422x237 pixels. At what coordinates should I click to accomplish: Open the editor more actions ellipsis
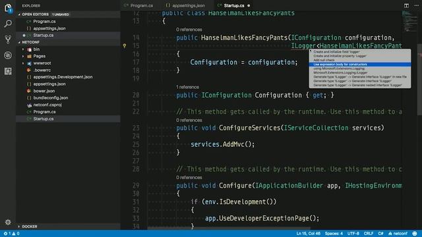coord(416,5)
